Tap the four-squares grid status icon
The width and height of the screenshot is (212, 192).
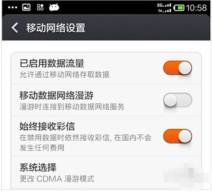point(40,7)
